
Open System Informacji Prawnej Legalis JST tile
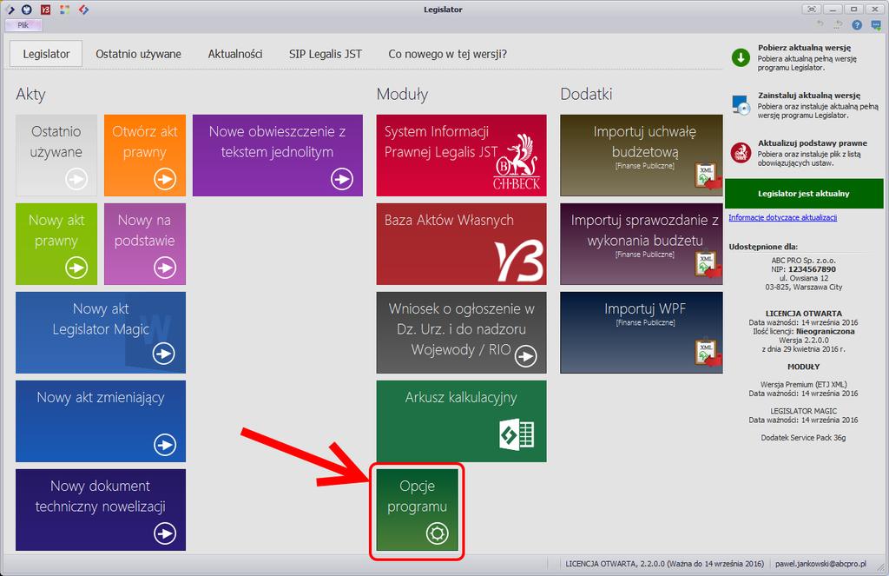coord(462,156)
